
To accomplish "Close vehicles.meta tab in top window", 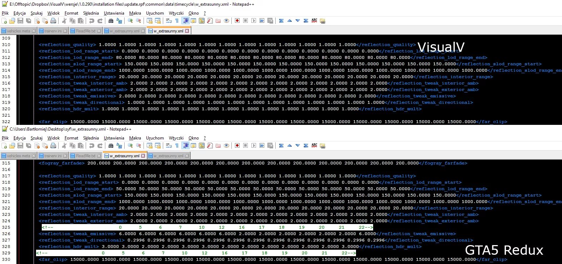I will 34,31.
